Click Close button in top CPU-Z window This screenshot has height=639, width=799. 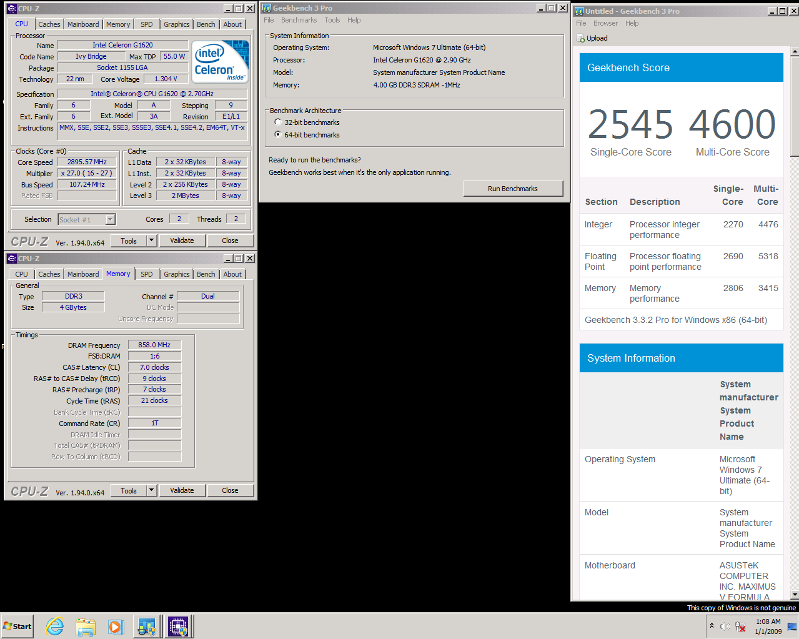click(230, 240)
